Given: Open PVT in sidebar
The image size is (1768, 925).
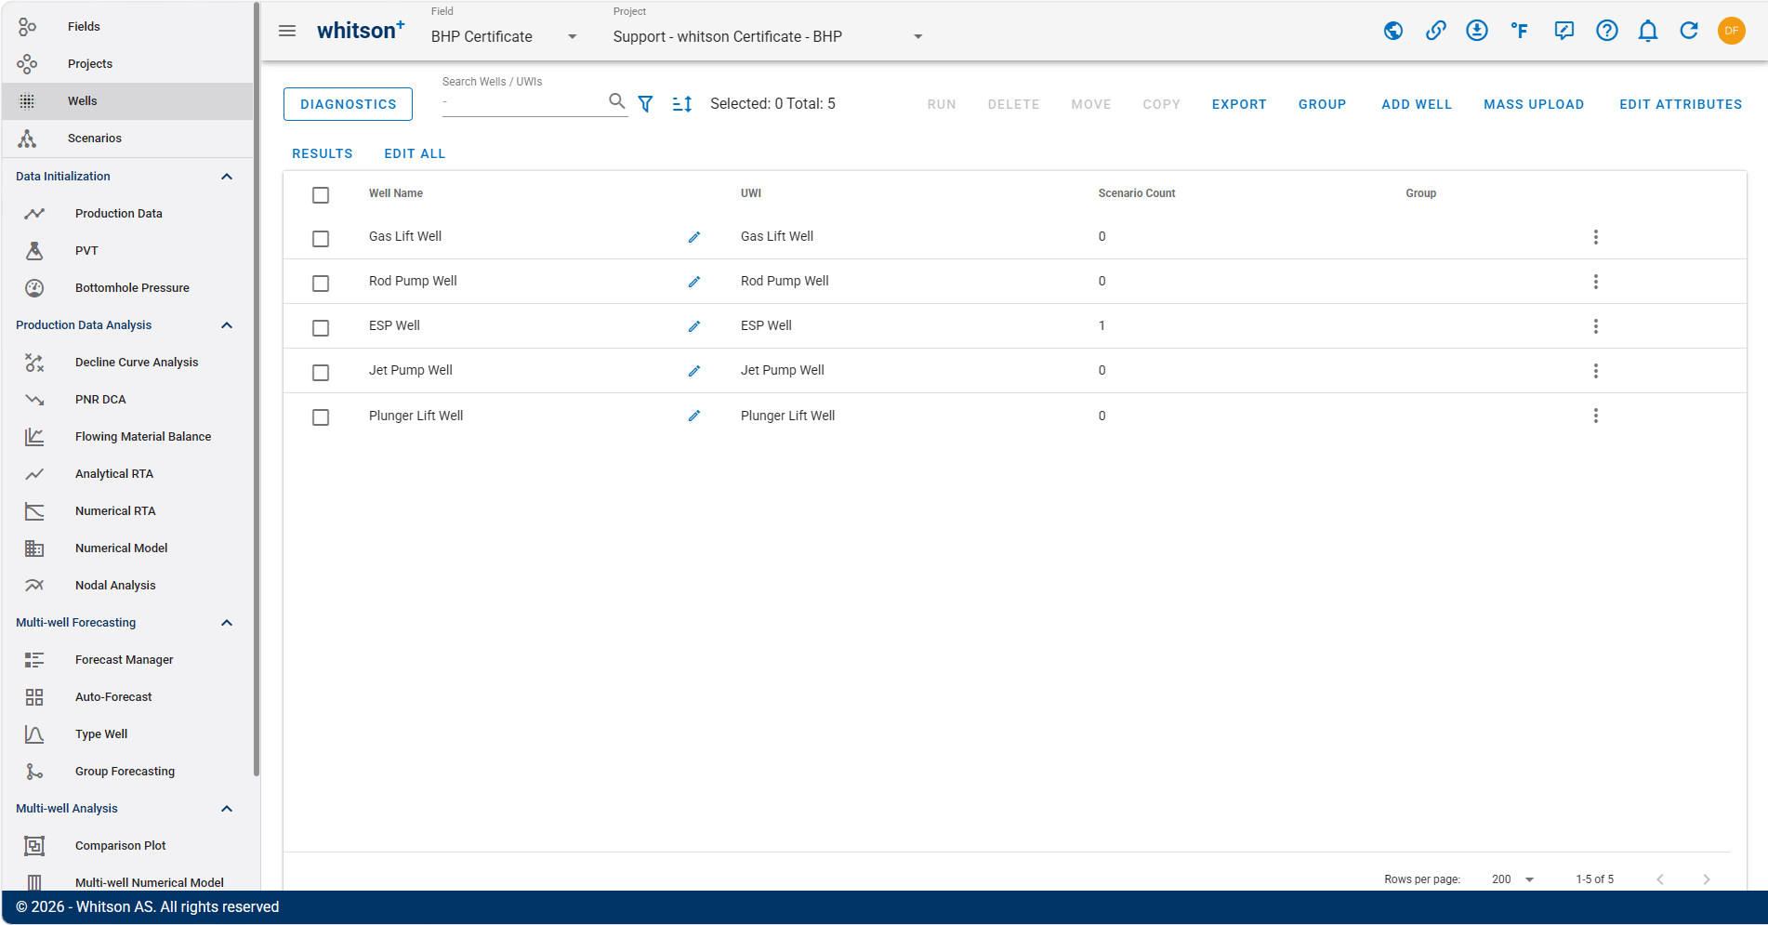Looking at the screenshot, I should point(127,251).
